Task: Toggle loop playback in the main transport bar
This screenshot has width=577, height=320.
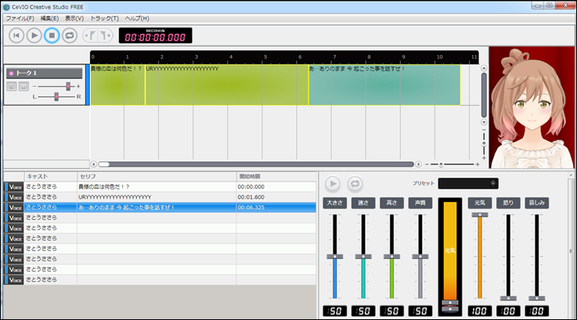Action: coord(70,36)
